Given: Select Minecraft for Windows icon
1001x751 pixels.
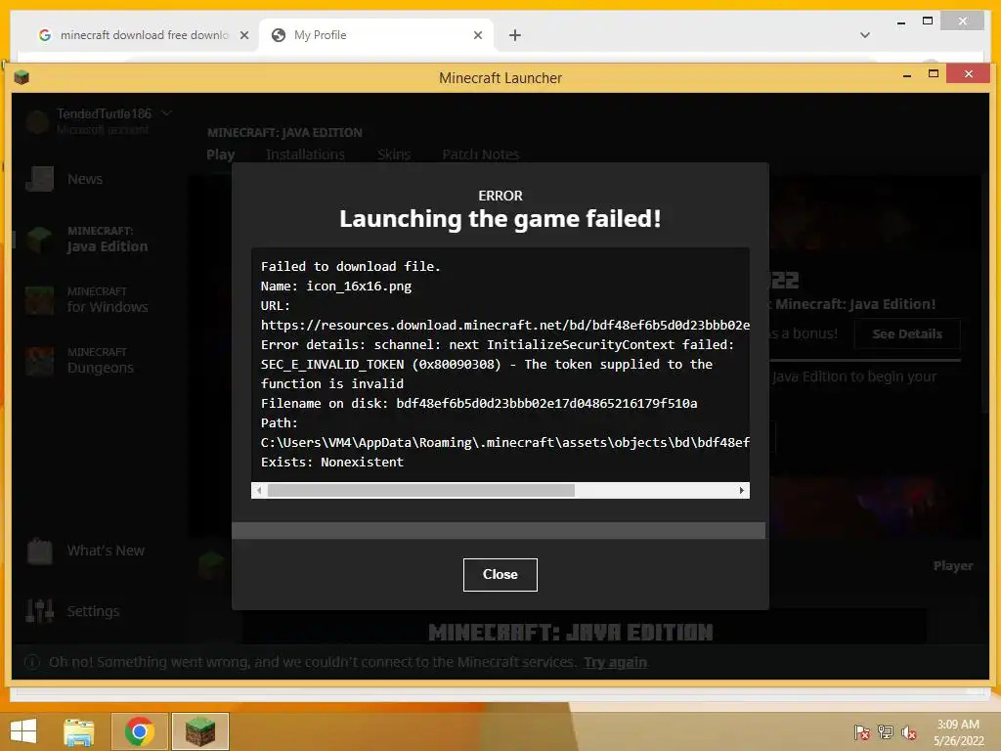Looking at the screenshot, I should [39, 300].
